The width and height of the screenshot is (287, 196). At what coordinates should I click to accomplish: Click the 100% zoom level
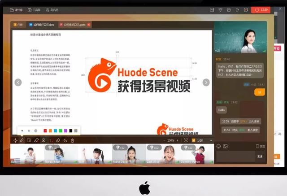pyautogui.click(x=170, y=140)
